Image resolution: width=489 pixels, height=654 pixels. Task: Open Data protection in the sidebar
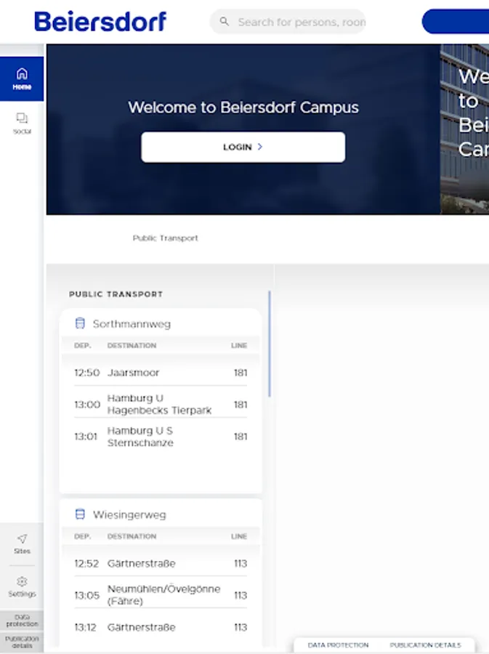pyautogui.click(x=22, y=621)
